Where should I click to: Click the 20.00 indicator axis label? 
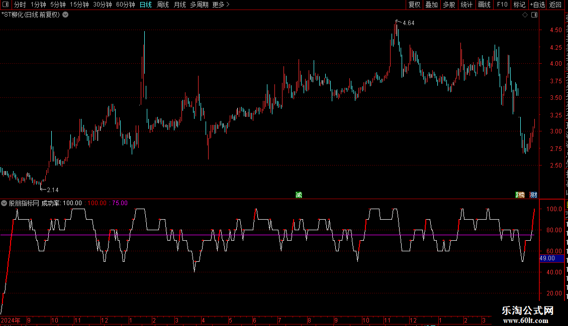(x=554, y=293)
